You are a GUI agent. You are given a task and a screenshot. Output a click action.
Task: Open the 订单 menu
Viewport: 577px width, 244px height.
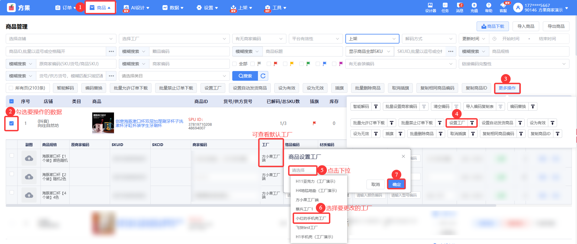click(x=65, y=8)
